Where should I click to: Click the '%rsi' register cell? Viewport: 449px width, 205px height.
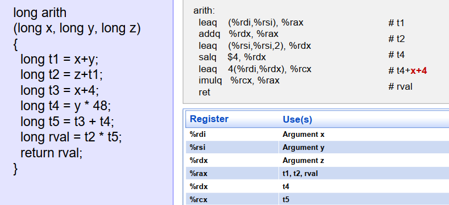tap(232, 147)
